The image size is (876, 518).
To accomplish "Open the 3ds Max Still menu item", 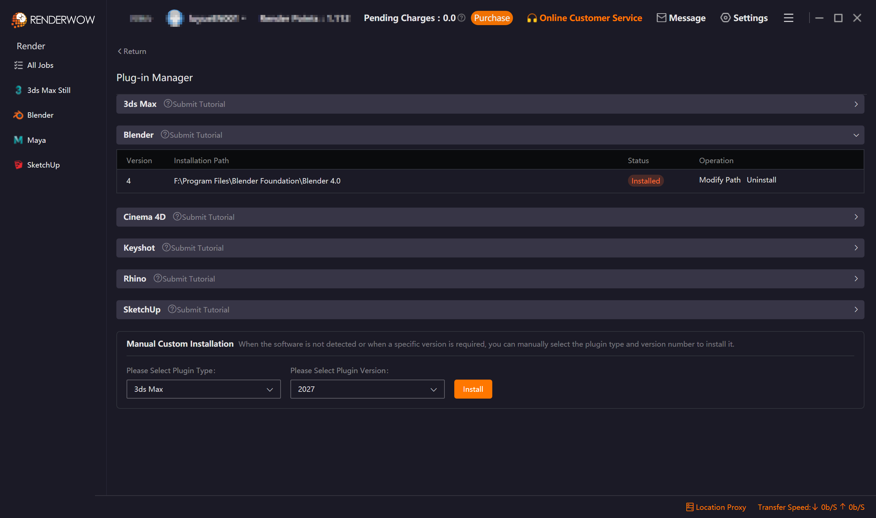I will coord(49,90).
